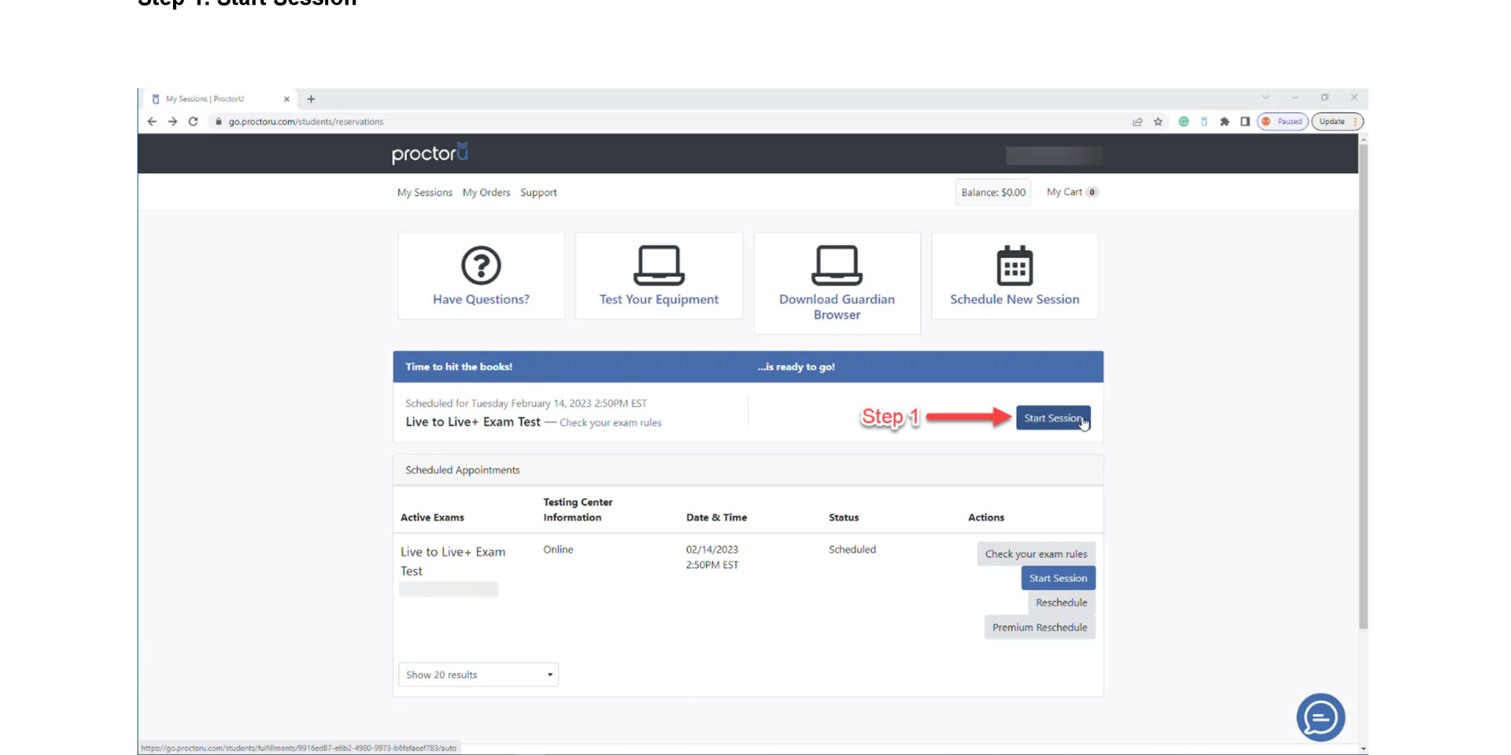Click the Premium Reschedule button

point(1039,628)
